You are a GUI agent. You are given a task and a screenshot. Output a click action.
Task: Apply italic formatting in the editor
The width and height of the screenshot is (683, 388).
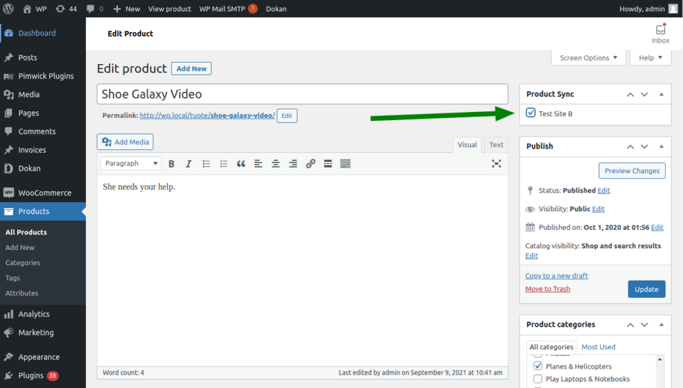pos(189,163)
